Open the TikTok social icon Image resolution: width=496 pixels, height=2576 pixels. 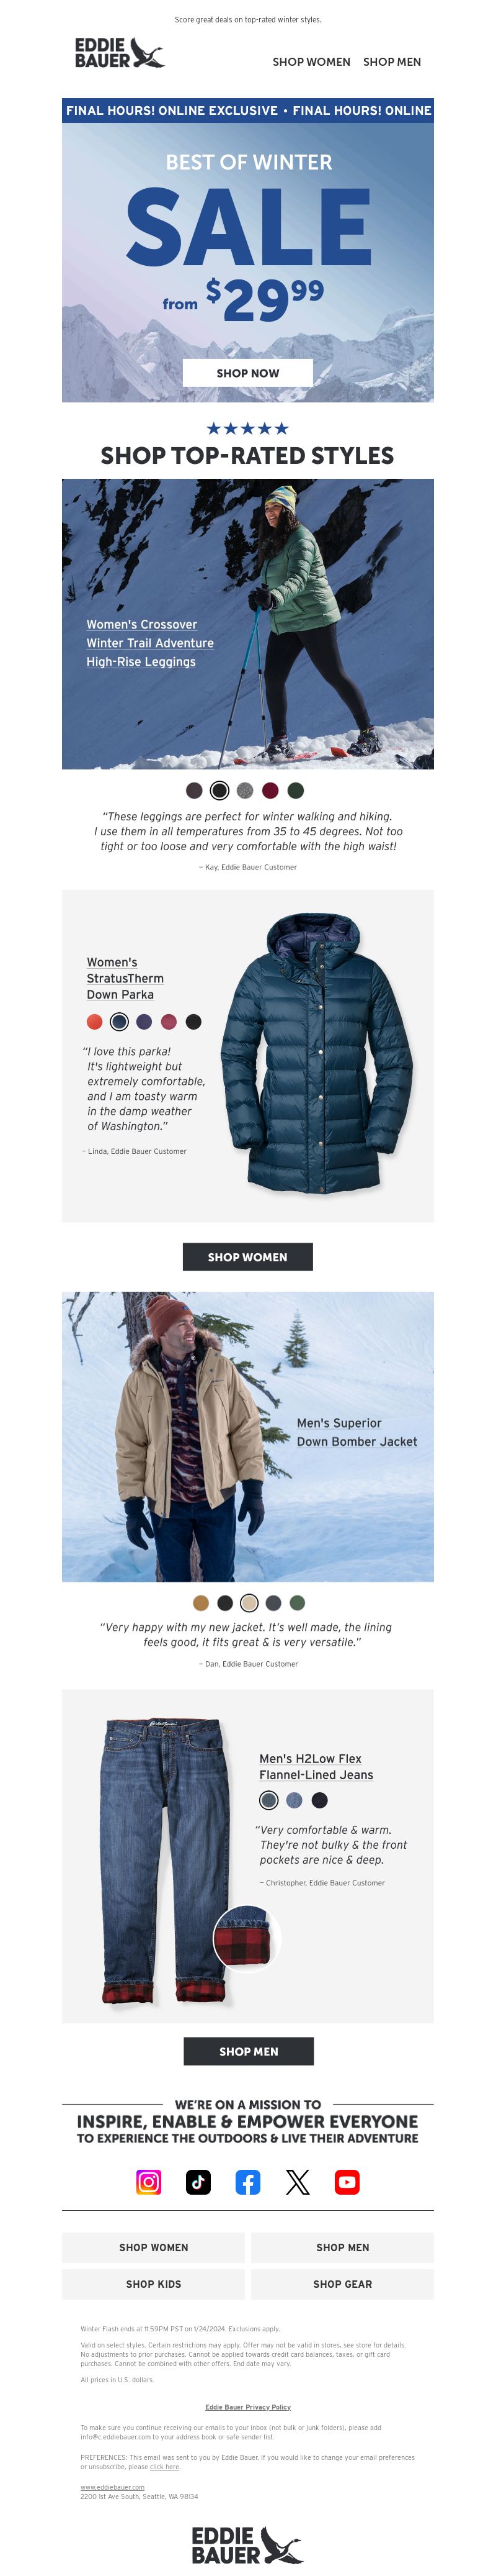(198, 2181)
